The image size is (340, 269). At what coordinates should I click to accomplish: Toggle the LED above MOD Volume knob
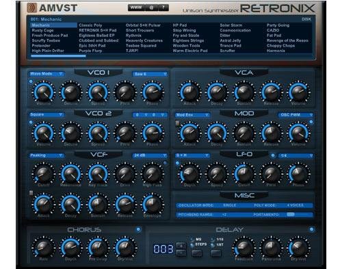[x=311, y=122]
